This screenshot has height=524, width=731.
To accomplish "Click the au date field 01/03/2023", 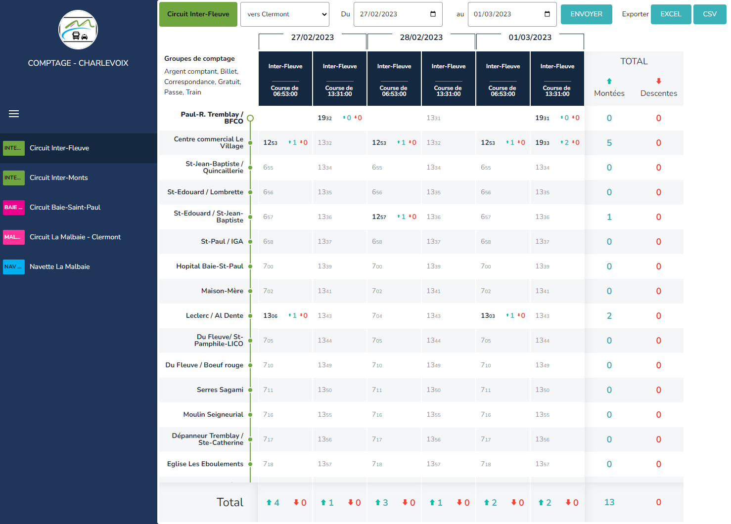I will 512,14.
